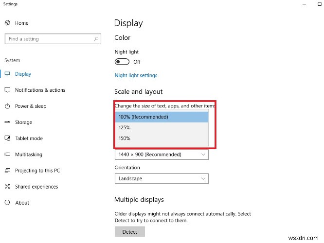Focus the Find a setting search box
This screenshot has width=324, height=243.
53,39
